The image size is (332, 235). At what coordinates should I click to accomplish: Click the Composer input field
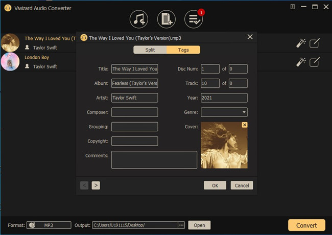(x=135, y=112)
